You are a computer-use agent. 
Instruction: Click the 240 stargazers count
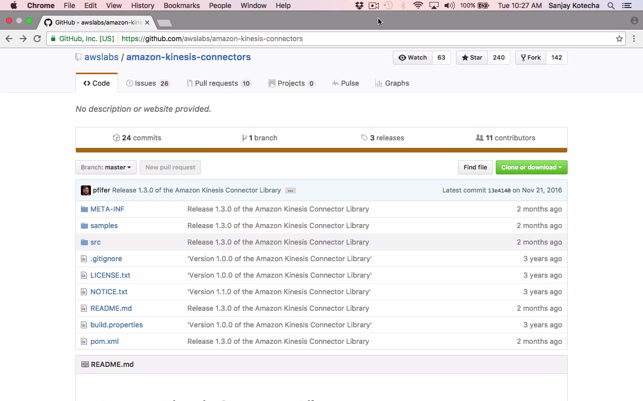[x=499, y=58]
